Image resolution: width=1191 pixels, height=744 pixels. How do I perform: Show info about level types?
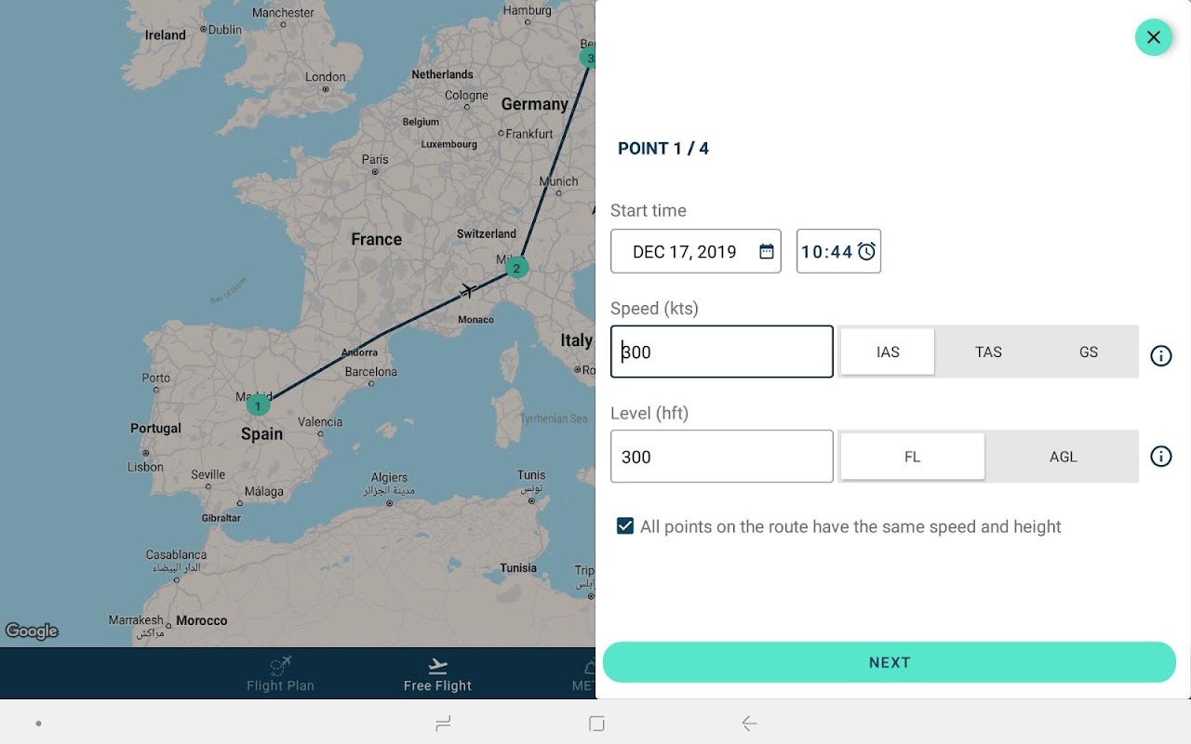1160,457
